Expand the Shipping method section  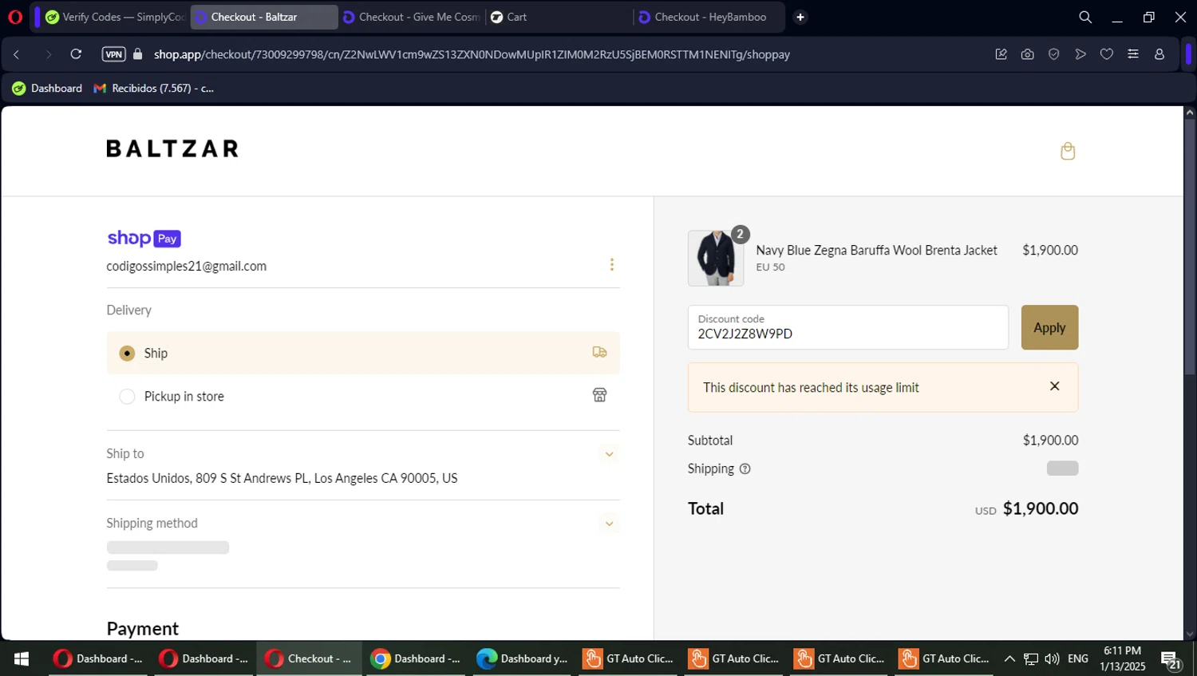click(x=609, y=524)
